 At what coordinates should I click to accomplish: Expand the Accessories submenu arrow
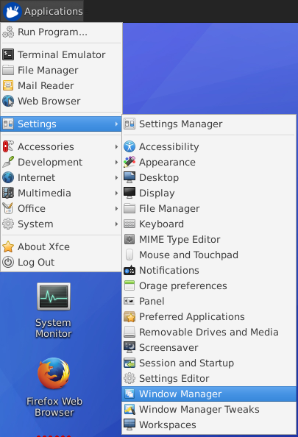(x=116, y=147)
